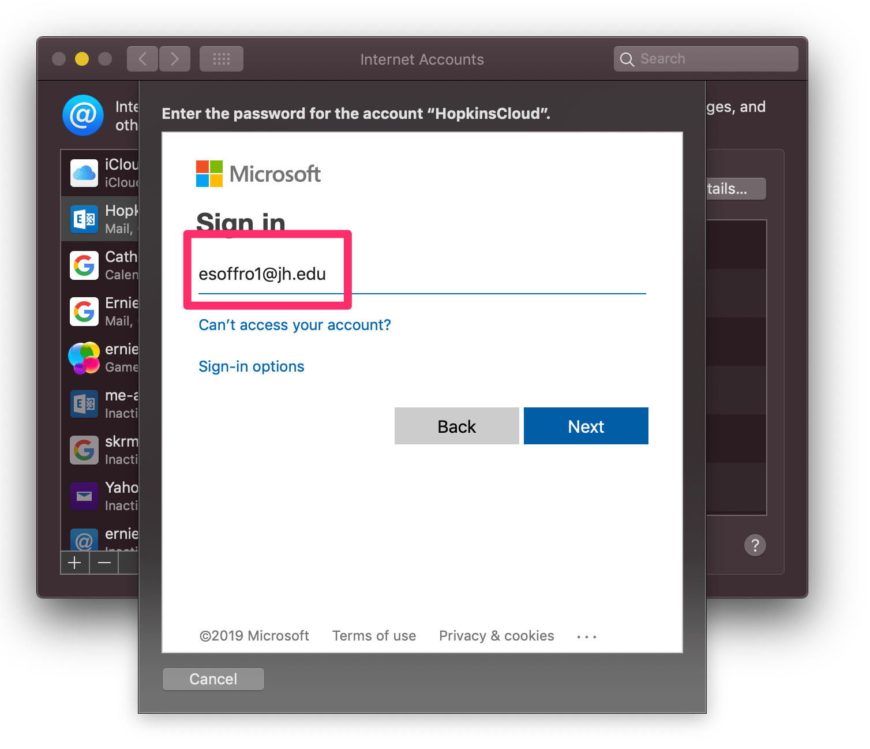Click the forward arrow in the toolbar

coord(175,59)
